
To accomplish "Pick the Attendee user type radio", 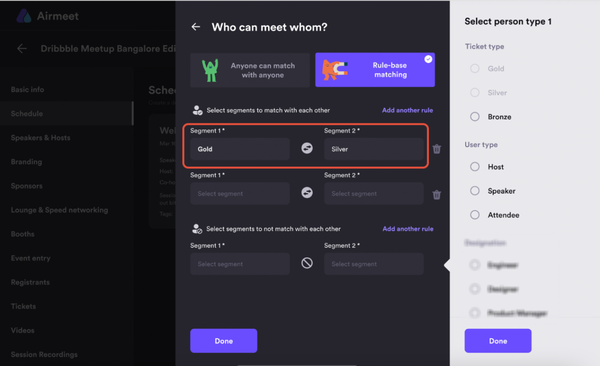I will (x=475, y=215).
